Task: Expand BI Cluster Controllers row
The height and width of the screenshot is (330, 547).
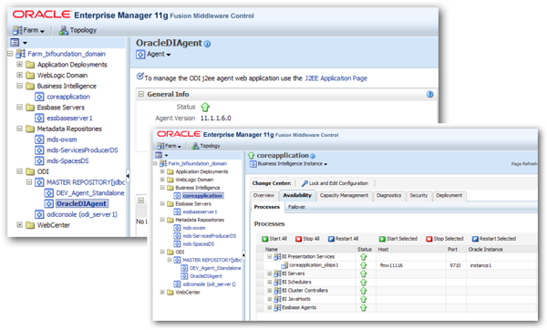Action: point(269,291)
